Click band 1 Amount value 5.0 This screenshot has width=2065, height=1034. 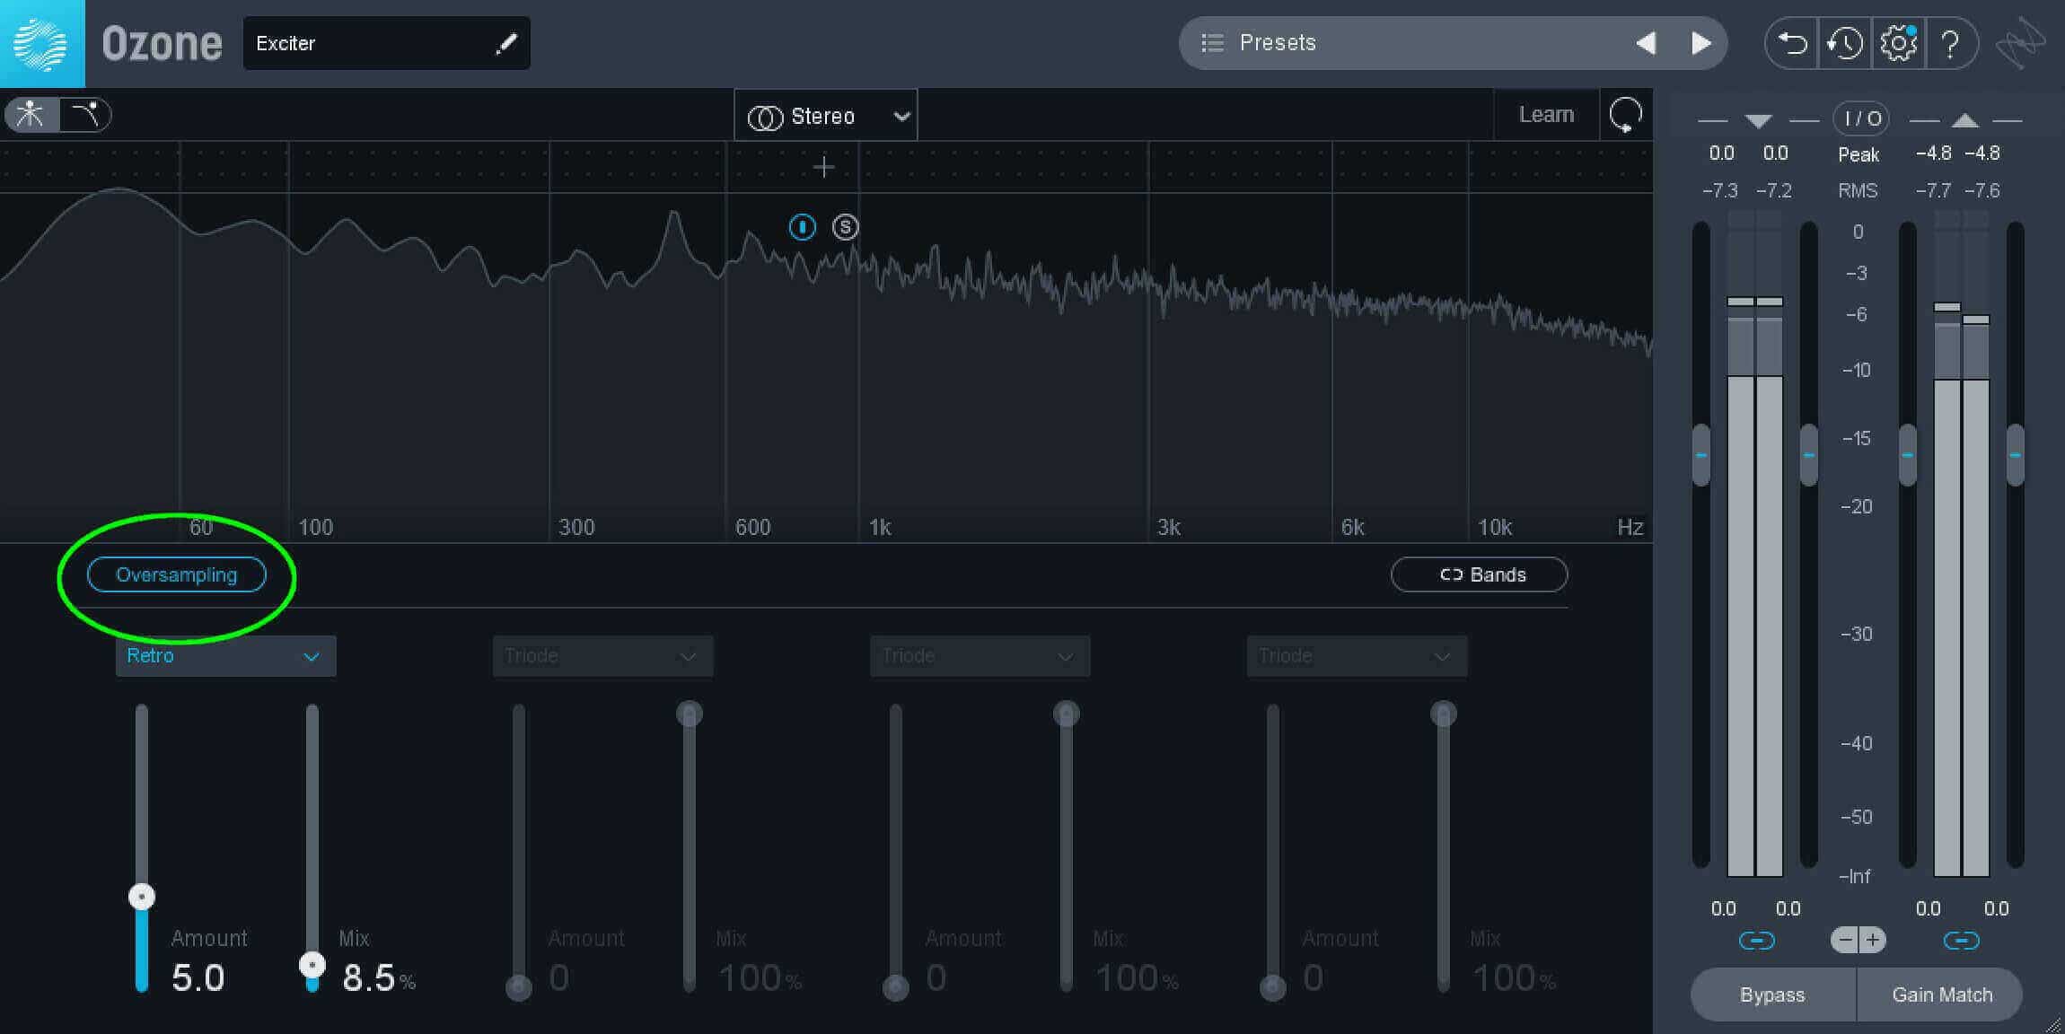[198, 977]
